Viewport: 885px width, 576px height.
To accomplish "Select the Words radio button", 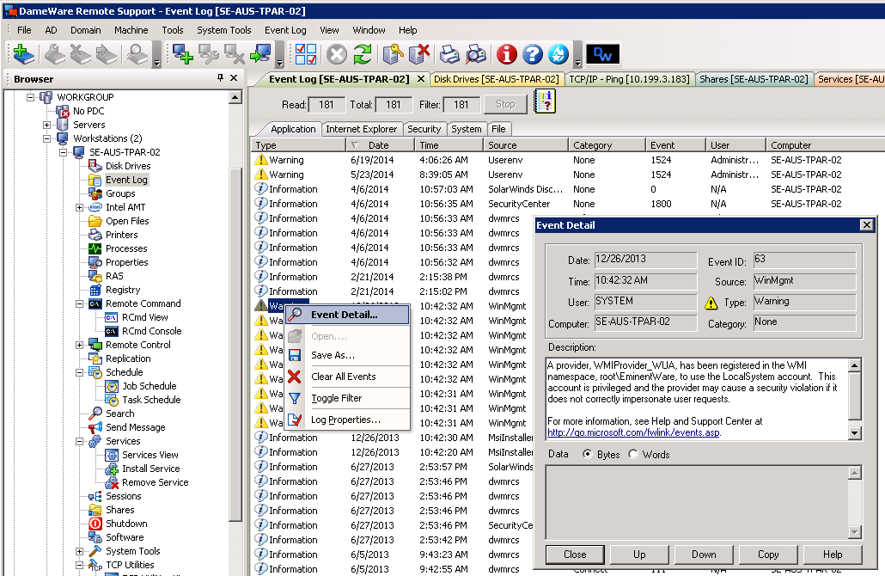I will pos(633,454).
